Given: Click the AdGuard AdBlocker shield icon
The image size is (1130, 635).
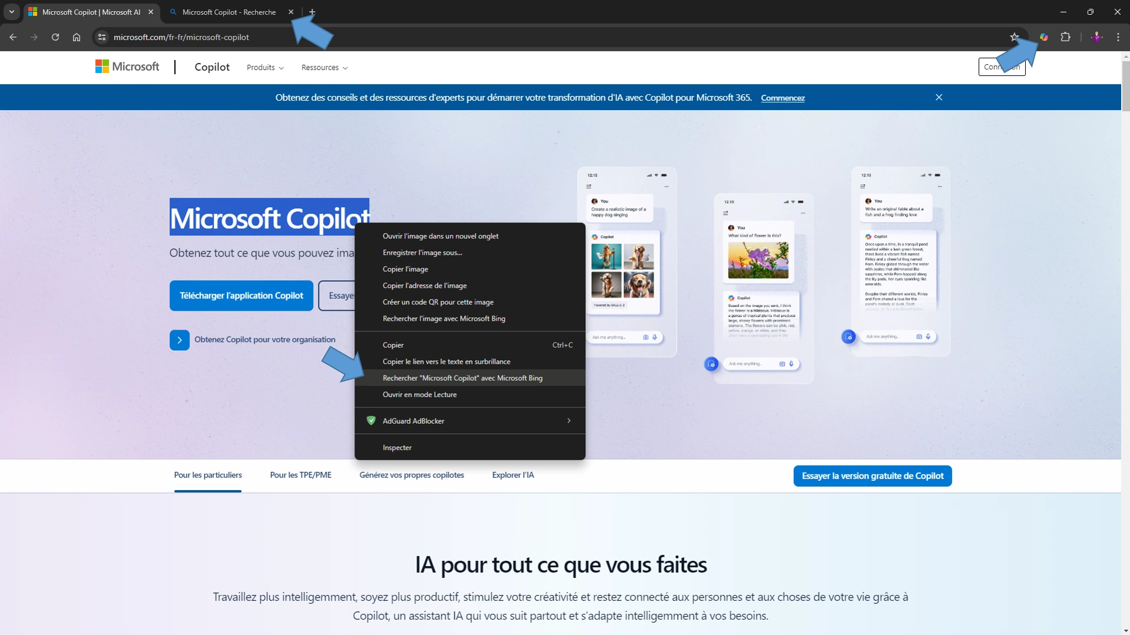Looking at the screenshot, I should pos(371,420).
